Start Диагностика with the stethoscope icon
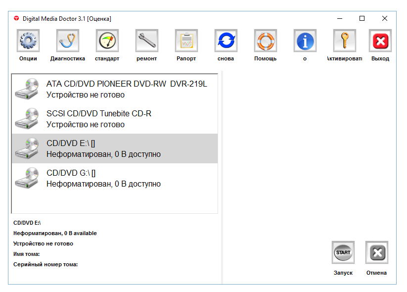Image resolution: width=407 pixels, height=292 pixels. [x=67, y=41]
